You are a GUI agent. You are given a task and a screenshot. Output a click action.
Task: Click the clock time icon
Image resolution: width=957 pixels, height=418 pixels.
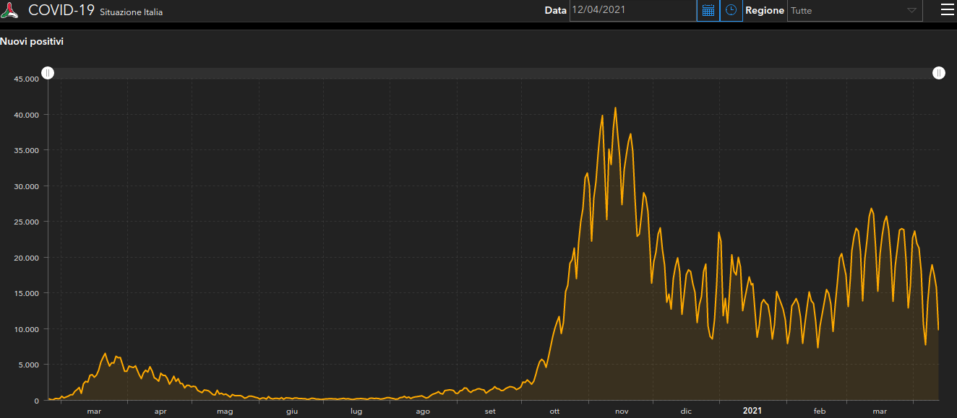731,10
